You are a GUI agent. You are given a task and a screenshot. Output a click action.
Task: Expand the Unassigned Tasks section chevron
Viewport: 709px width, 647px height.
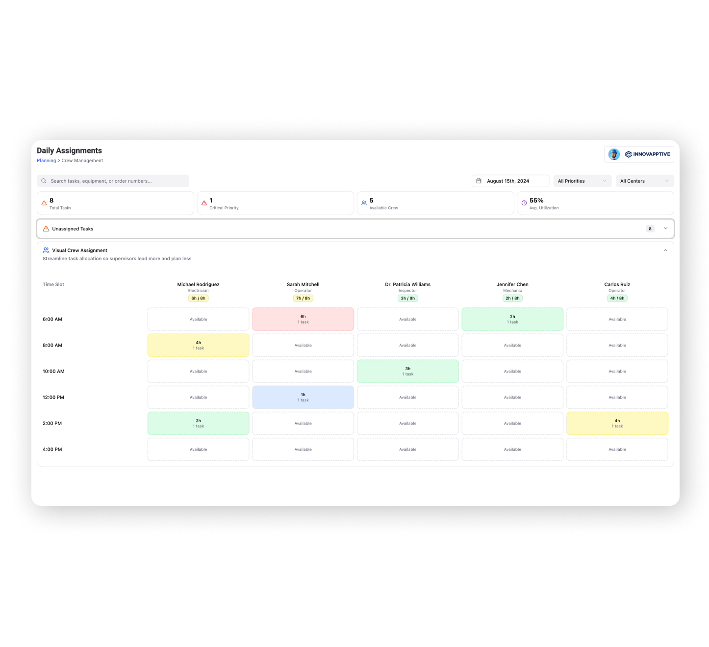pyautogui.click(x=665, y=228)
